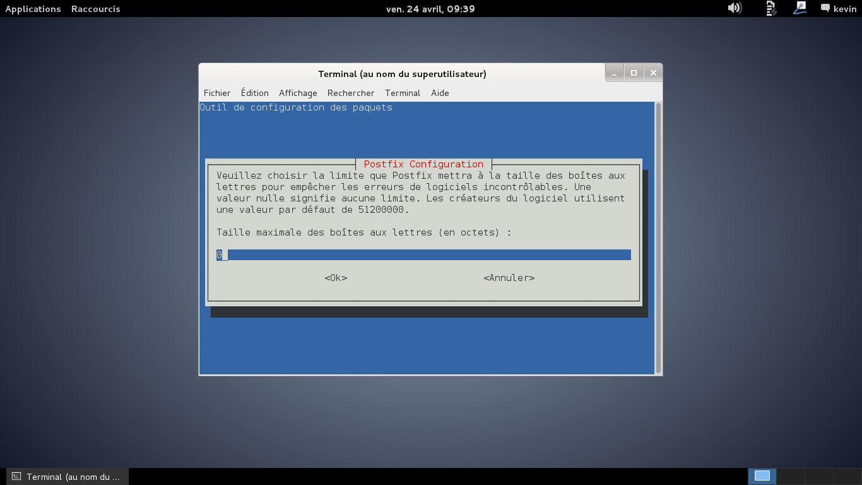Click the terminal icon in taskbar entry

[16, 477]
